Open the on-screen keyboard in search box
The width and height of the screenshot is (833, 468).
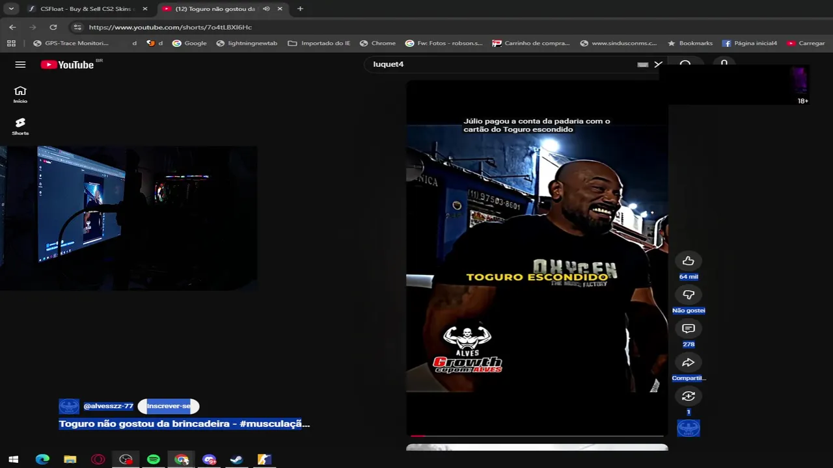coord(642,64)
